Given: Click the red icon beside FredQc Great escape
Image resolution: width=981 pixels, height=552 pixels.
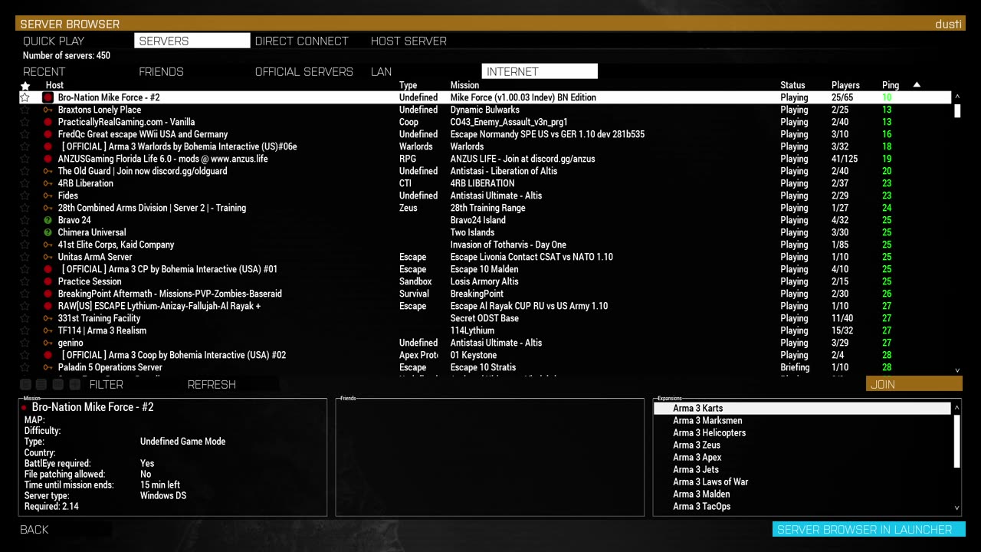Looking at the screenshot, I should pos(48,134).
